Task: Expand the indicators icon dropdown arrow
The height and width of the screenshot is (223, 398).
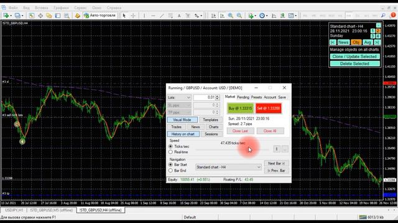Action: pyautogui.click(x=255, y=16)
